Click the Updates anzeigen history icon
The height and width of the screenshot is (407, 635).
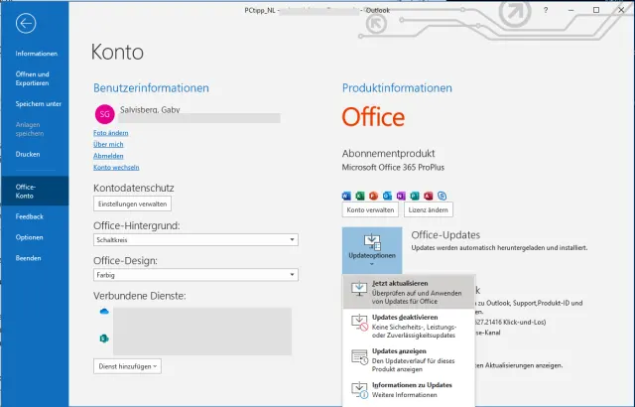pyautogui.click(x=359, y=357)
